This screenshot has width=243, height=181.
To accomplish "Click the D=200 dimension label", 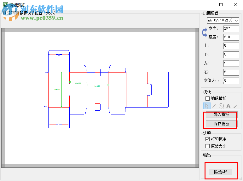I will point(57,90).
